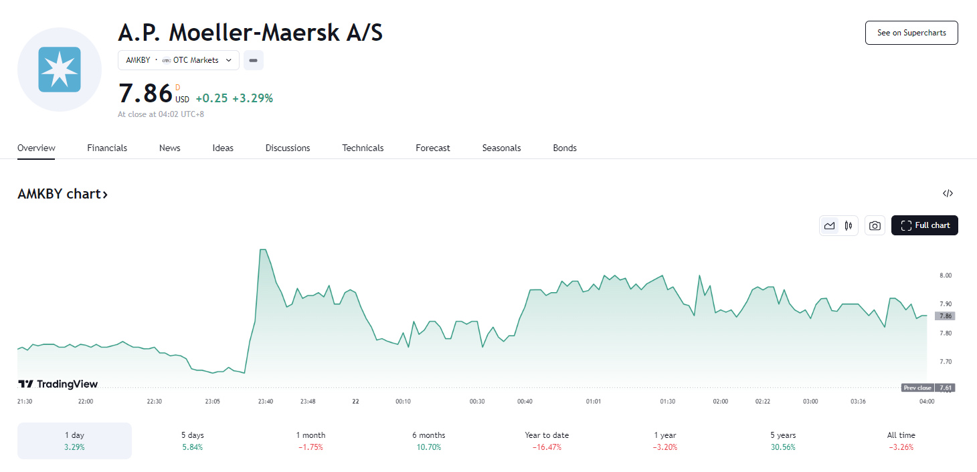
Task: Take a chart snapshot with camera icon
Action: click(x=875, y=226)
